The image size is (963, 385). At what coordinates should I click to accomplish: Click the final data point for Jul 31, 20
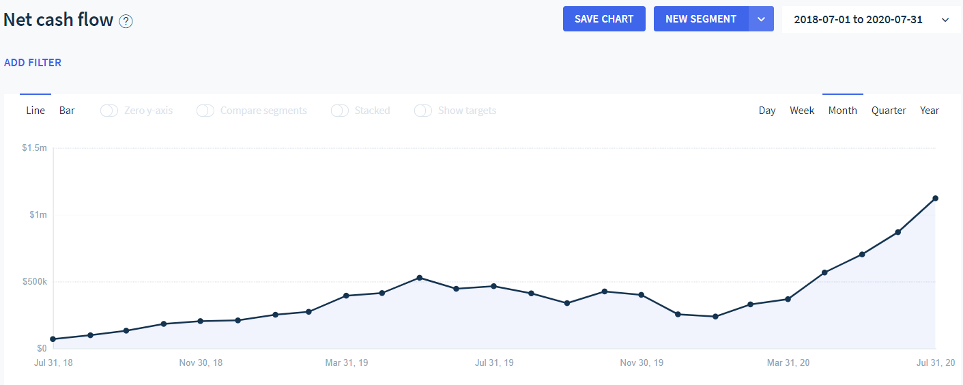point(935,199)
